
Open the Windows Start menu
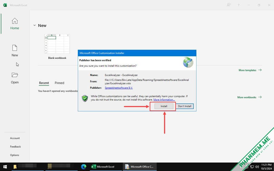5,167
